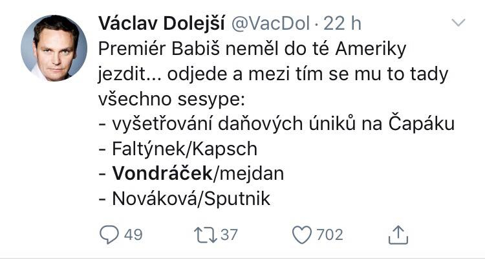The width and height of the screenshot is (485, 260).
Task: Select the 'jezdit... odjede a mezi tím' line
Action: click(273, 74)
